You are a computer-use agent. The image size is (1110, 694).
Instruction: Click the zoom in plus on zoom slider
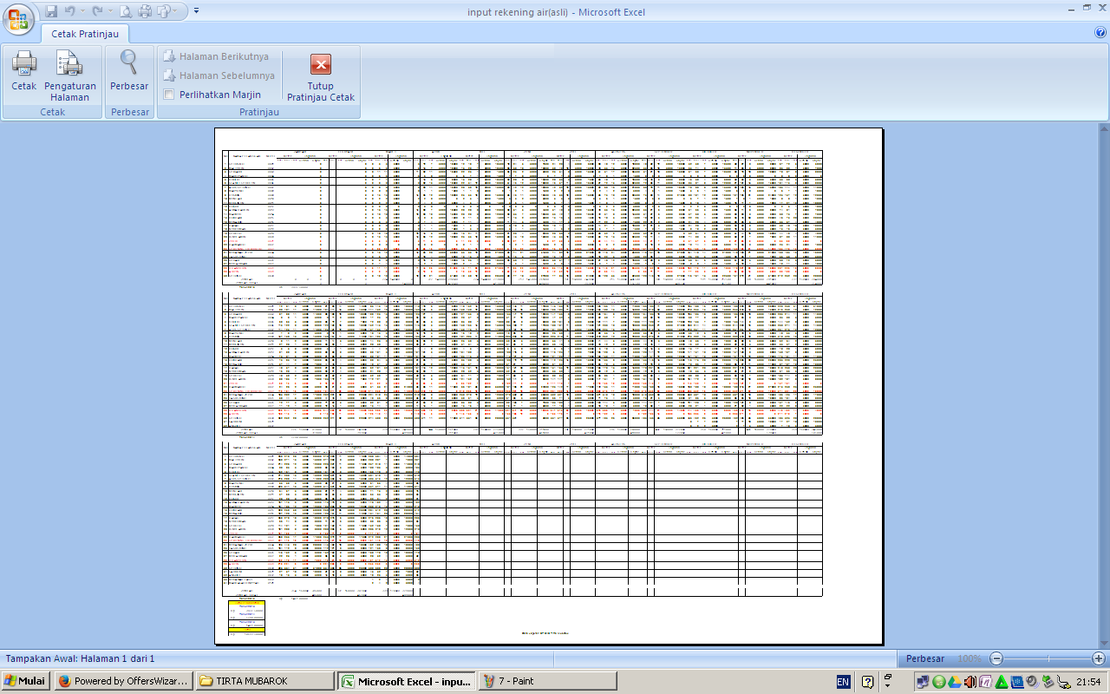[1100, 659]
